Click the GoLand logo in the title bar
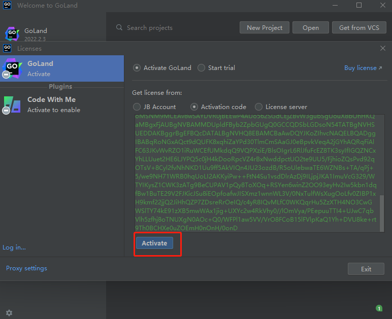 coord(7,5)
